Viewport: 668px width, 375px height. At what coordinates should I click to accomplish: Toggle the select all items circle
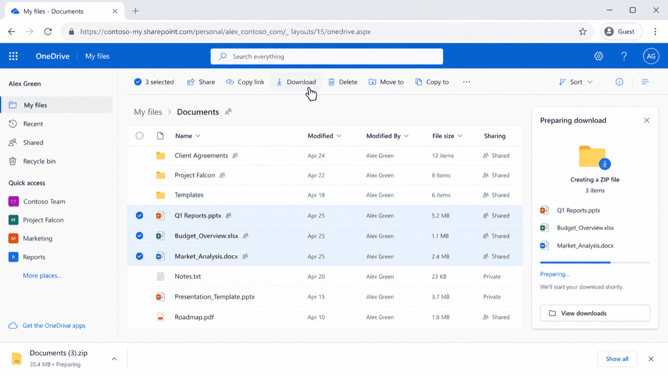(x=139, y=136)
